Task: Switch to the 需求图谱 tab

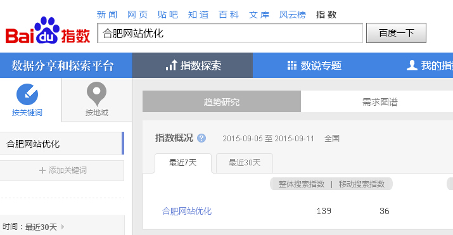Action: (x=380, y=101)
